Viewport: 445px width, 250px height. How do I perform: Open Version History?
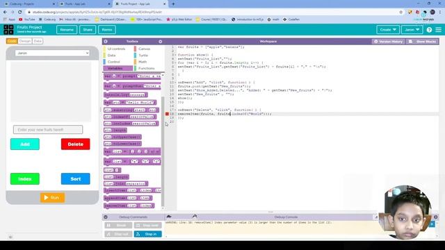point(388,42)
